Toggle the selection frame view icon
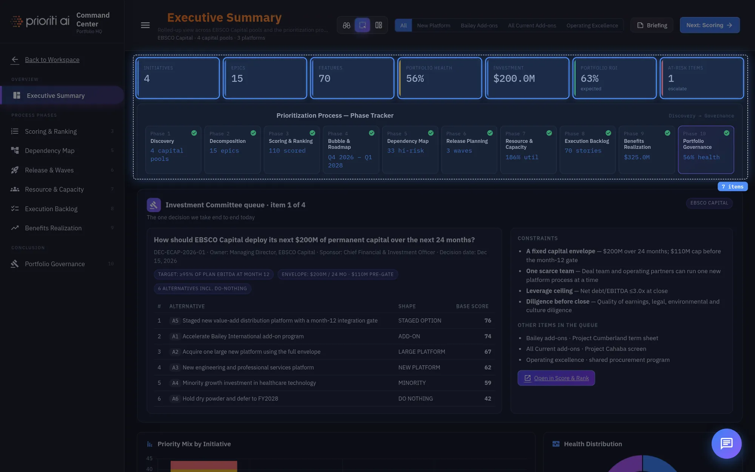The image size is (755, 472). pos(362,25)
